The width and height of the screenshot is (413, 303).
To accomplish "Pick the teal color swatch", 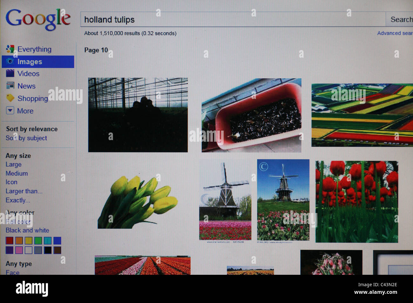I will pyautogui.click(x=48, y=241).
